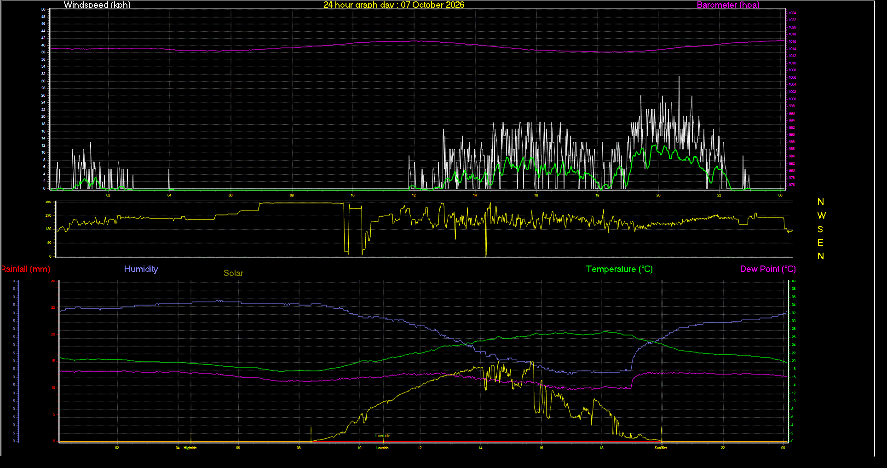Click the W wind direction letter
Screen dimensions: 887x468
tap(821, 215)
